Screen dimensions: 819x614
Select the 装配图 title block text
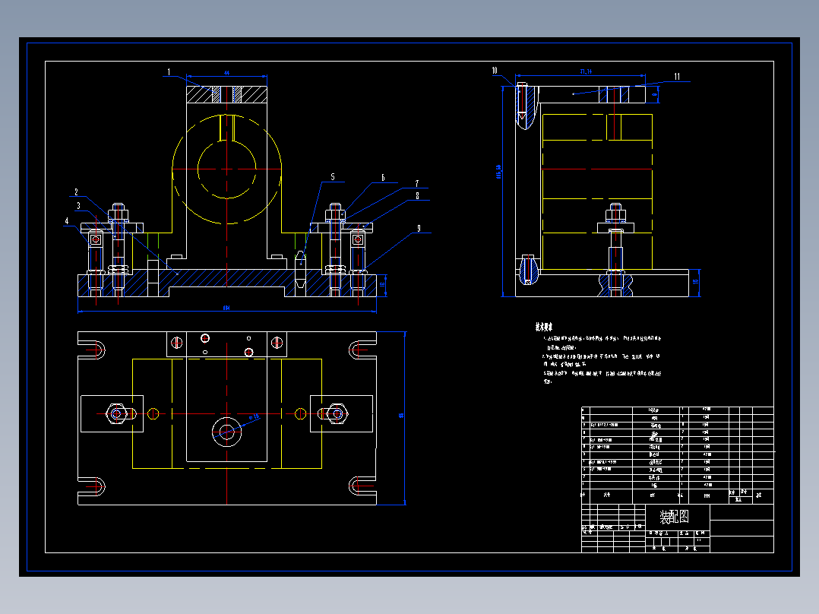(x=675, y=517)
